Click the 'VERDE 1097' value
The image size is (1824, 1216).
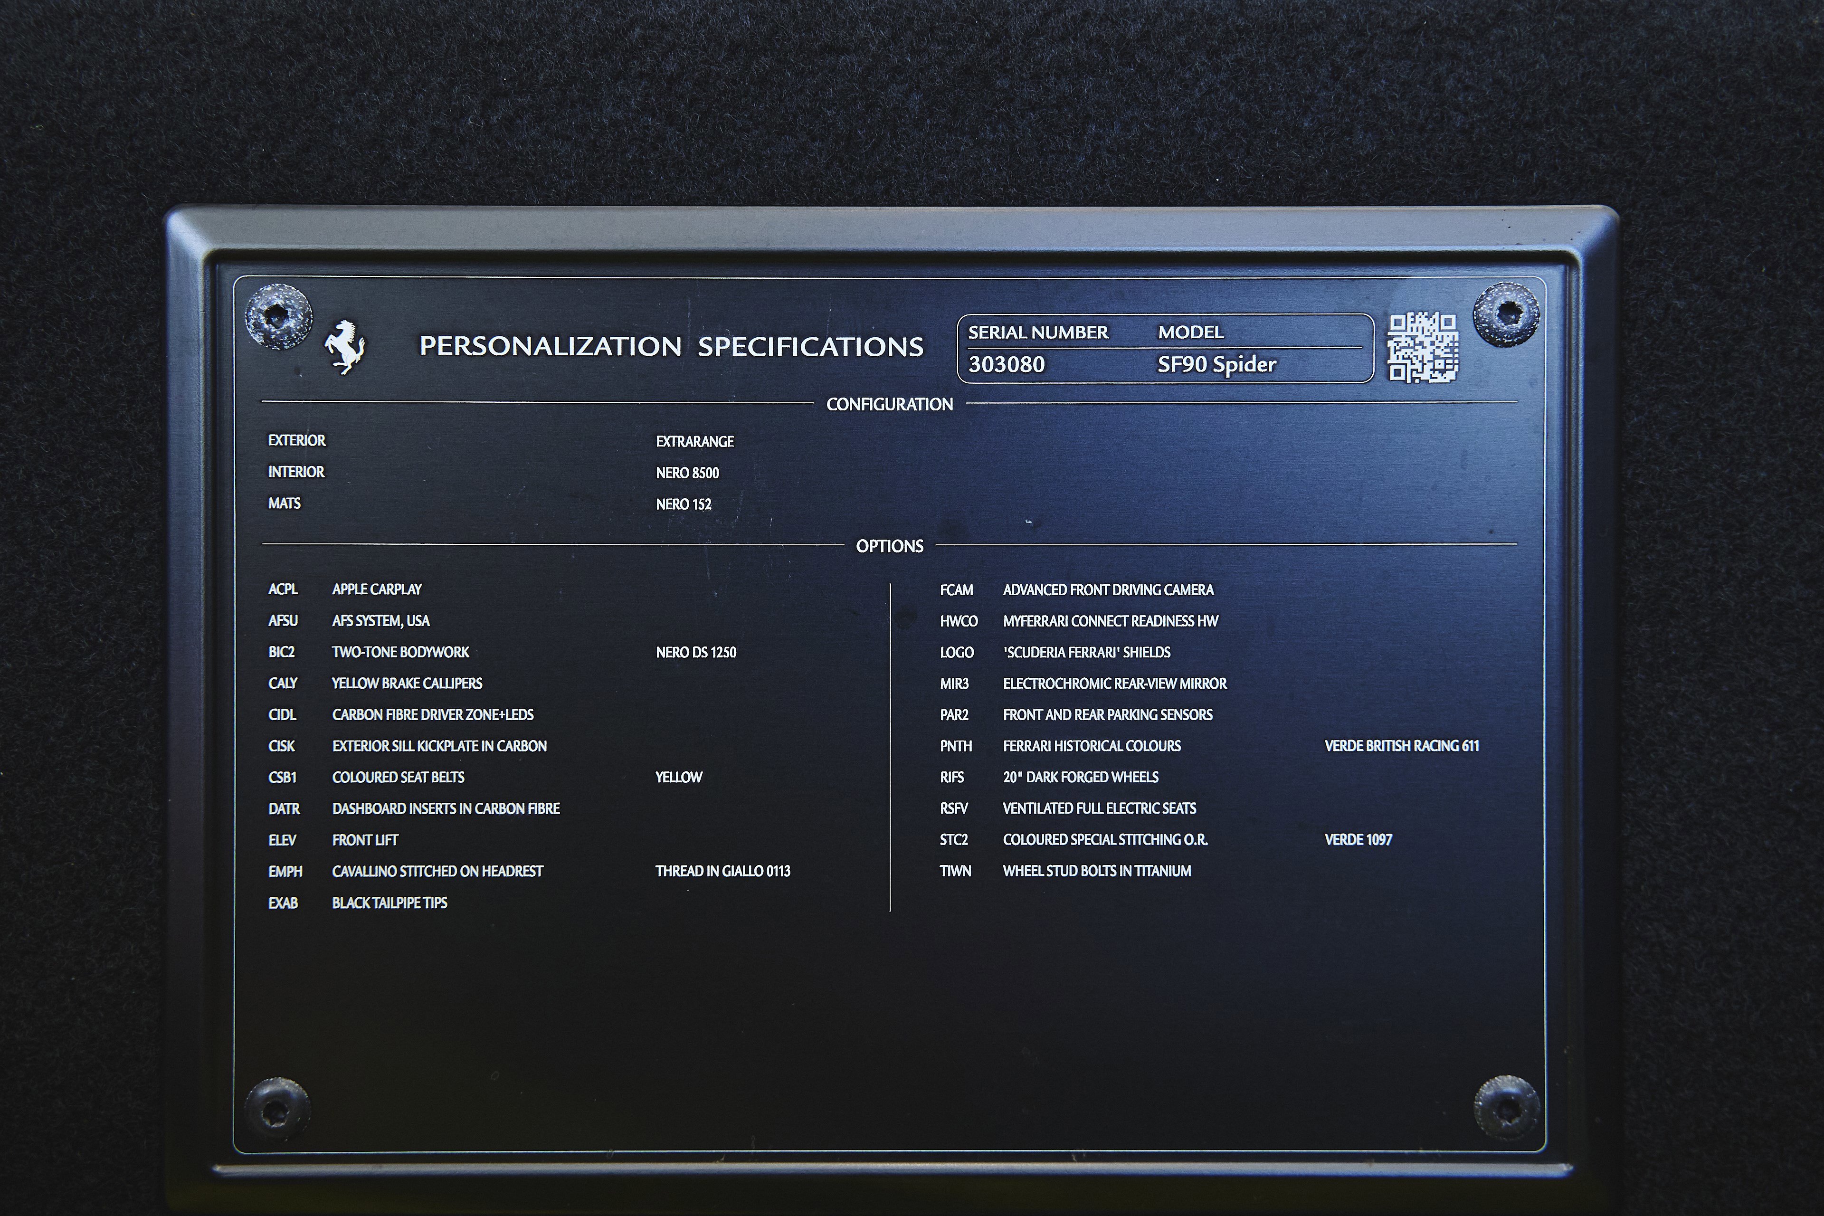1358,839
